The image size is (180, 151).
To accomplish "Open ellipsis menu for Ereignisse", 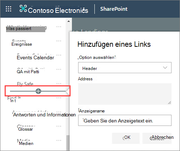I will coord(59,41).
